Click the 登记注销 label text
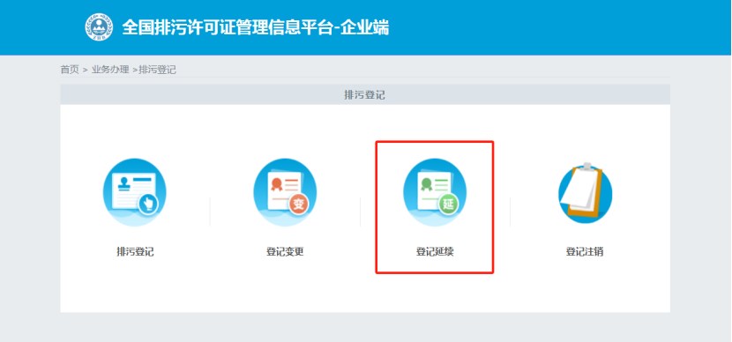Viewport: 732px width, 342px height. coord(585,251)
